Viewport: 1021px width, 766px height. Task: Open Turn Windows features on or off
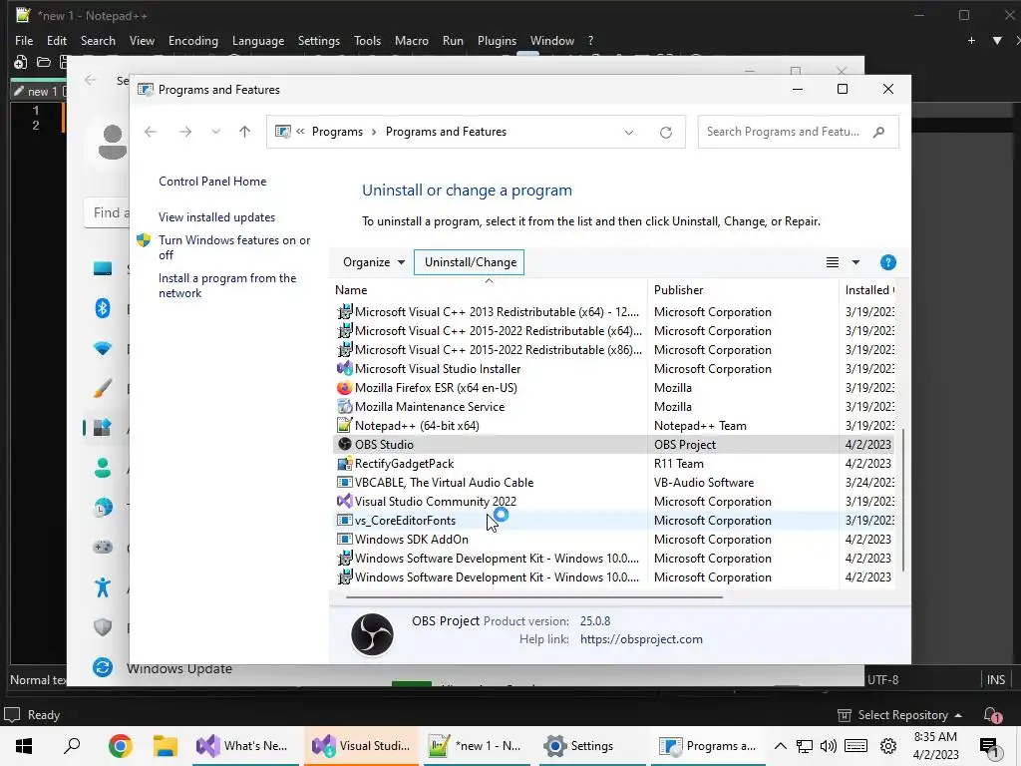pos(234,247)
